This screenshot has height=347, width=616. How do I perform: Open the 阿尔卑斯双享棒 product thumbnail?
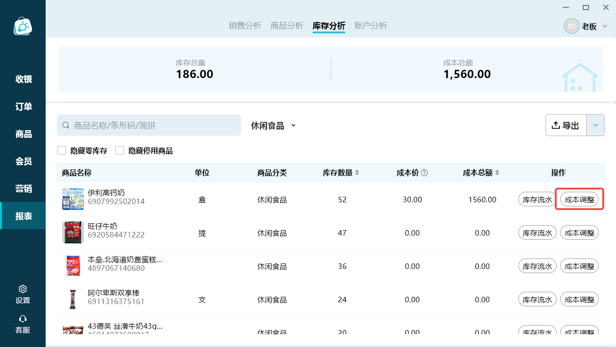73,299
